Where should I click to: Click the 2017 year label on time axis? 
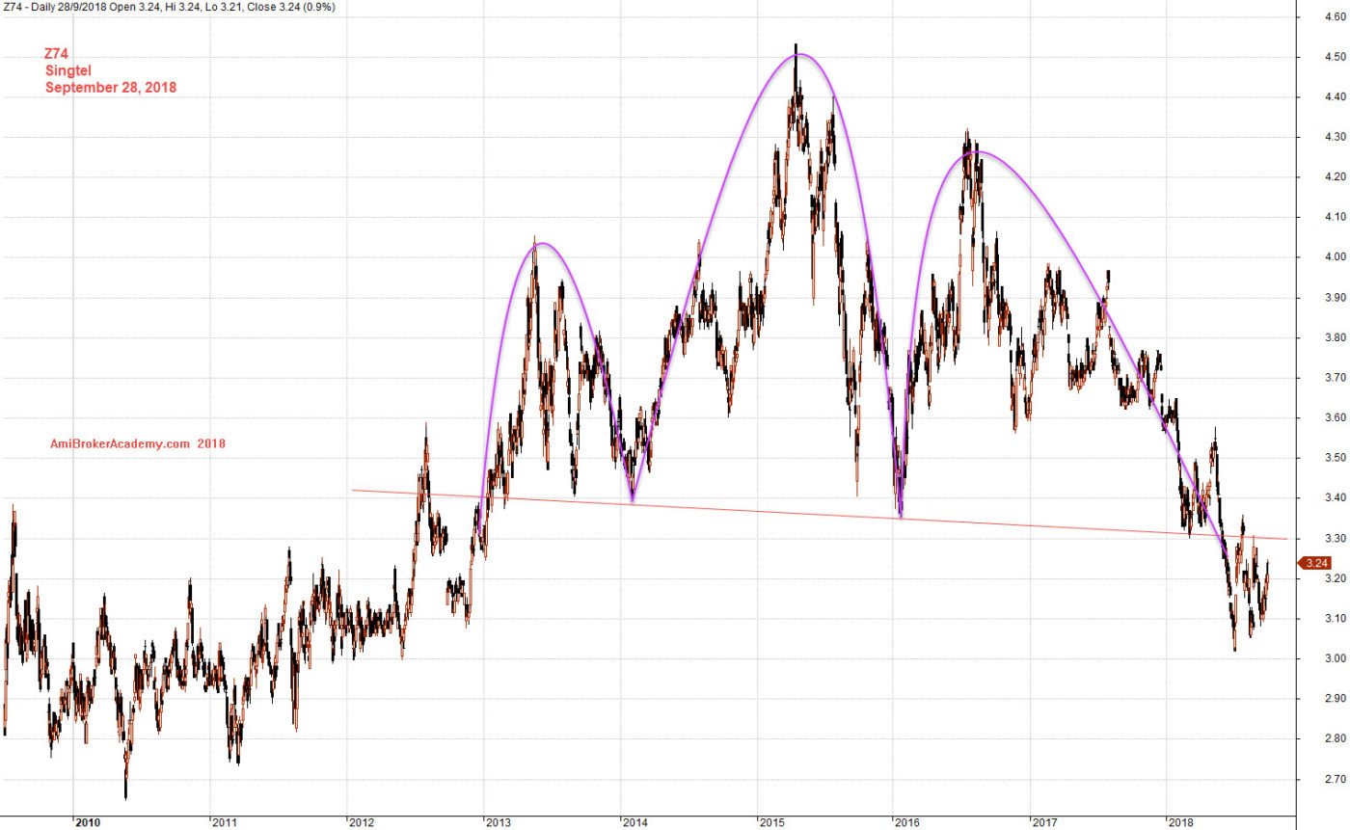point(1045,822)
